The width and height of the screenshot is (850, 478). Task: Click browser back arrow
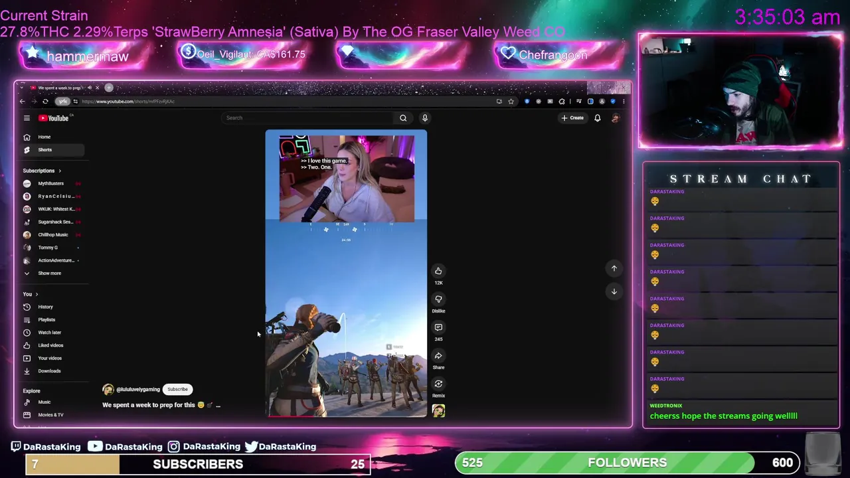tap(22, 102)
